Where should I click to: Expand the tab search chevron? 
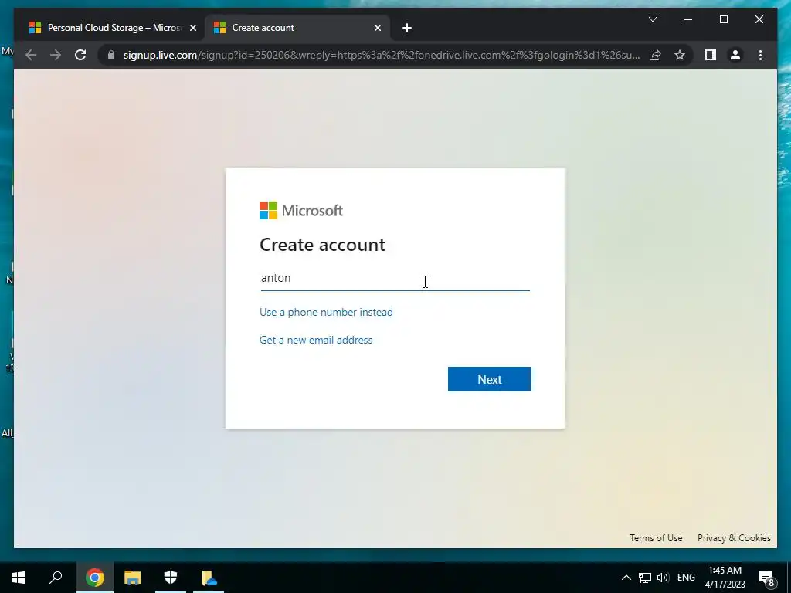coord(652,19)
